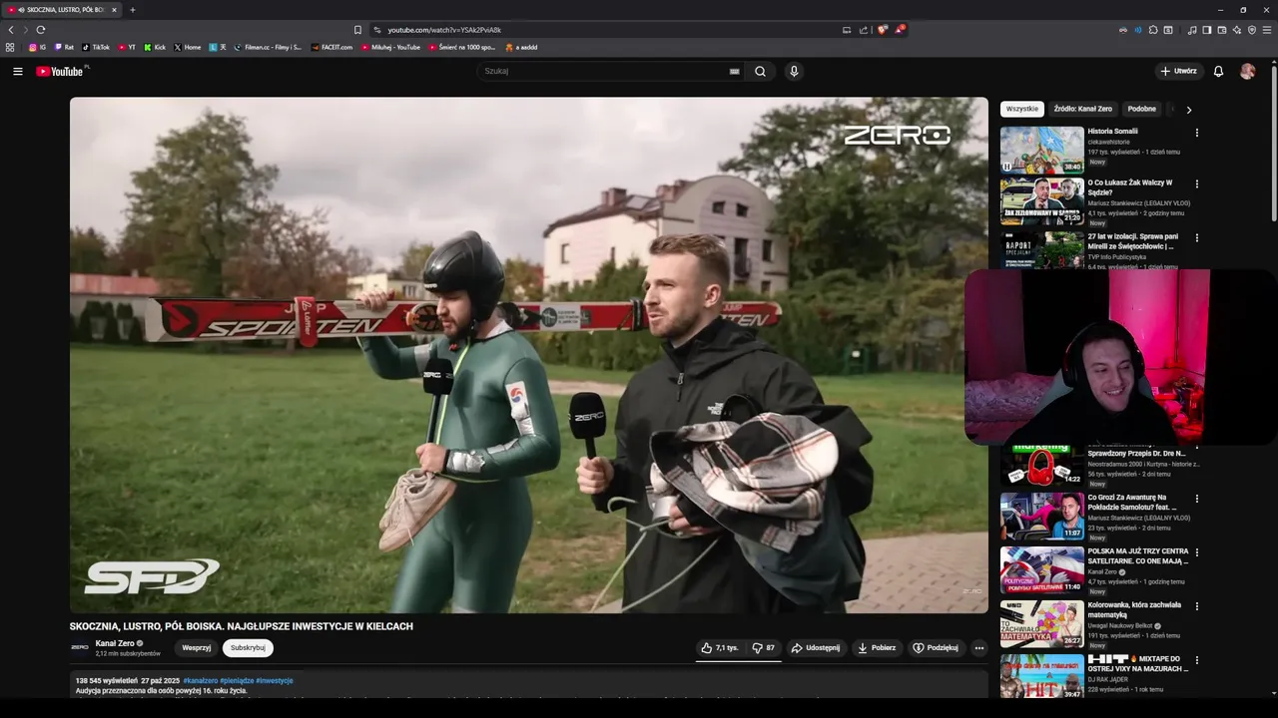Open the Leo AI sparkle icon
This screenshot has height=718, width=1278.
point(1237,30)
